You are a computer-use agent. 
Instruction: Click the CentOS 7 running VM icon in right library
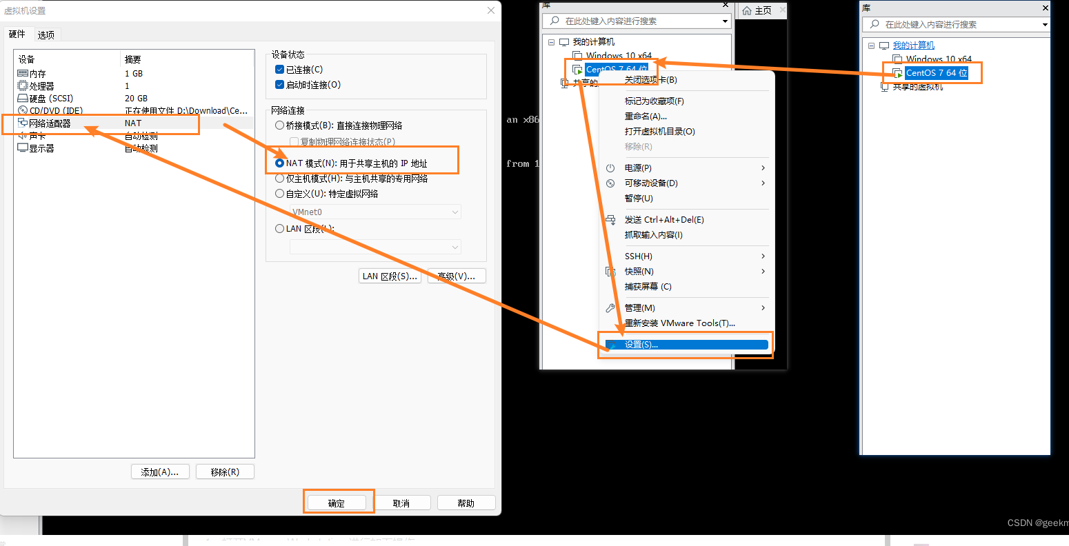[x=898, y=72]
